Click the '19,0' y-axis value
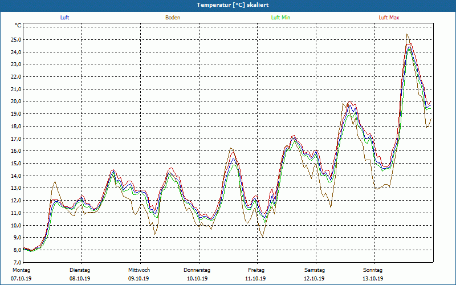This screenshot has height=285, width=456. coord(16,113)
